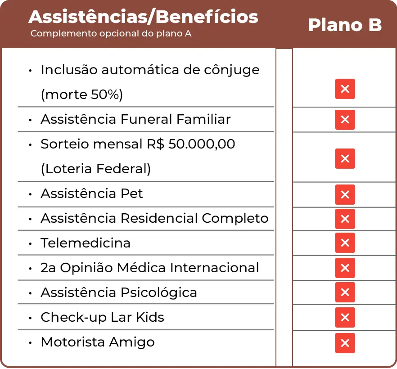
Task: Click the red X beside Assistência Pet
Action: (x=345, y=195)
